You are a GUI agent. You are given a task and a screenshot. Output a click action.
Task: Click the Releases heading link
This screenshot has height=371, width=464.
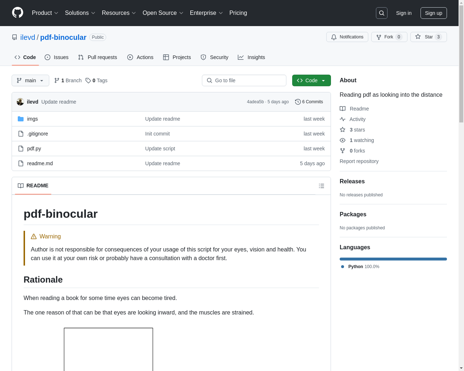pyautogui.click(x=352, y=181)
